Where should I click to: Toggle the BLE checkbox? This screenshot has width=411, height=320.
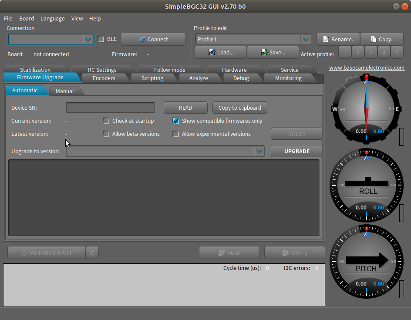pyautogui.click(x=101, y=39)
